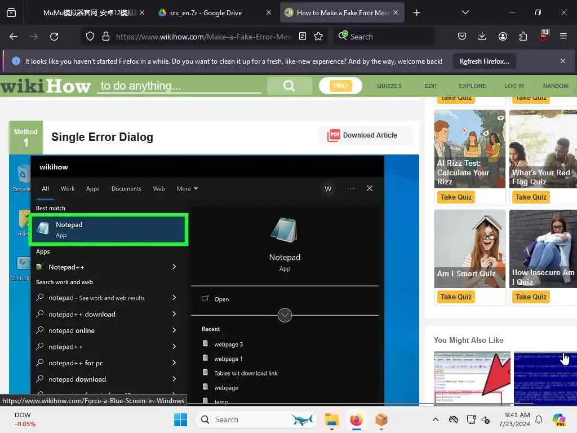This screenshot has width=577, height=433.
Task: Click the Firefox icon on taskbar
Action: [x=356, y=419]
